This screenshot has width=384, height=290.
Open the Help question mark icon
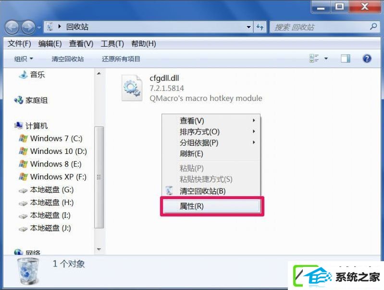click(x=367, y=59)
